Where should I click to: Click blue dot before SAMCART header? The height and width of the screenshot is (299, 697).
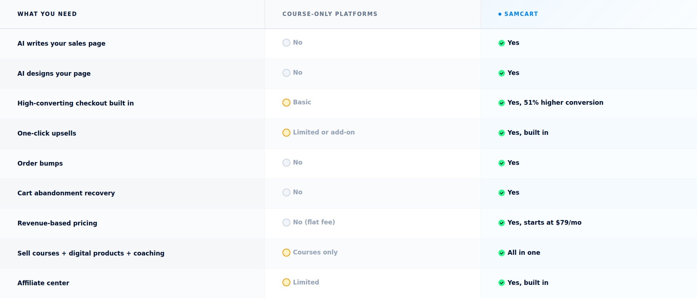click(x=500, y=14)
